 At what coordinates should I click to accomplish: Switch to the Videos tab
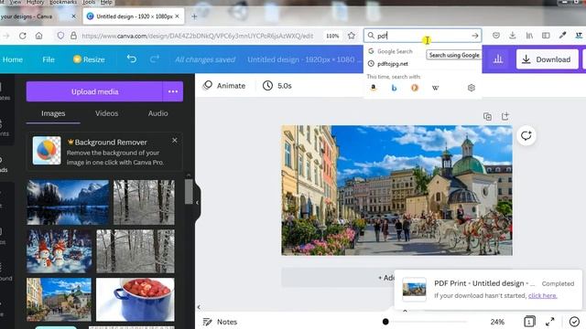pyautogui.click(x=106, y=113)
